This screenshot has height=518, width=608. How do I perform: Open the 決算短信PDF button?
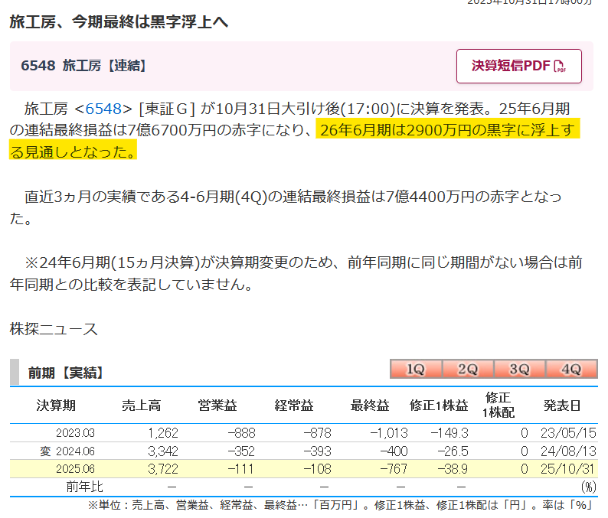[x=518, y=66]
